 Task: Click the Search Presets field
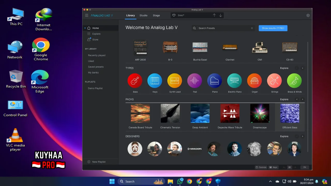point(223,28)
